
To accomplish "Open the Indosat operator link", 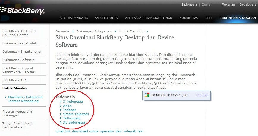I will pos(69,110).
